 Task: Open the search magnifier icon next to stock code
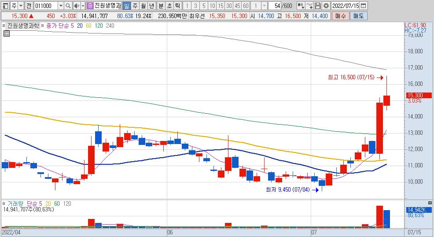pos(68,6)
